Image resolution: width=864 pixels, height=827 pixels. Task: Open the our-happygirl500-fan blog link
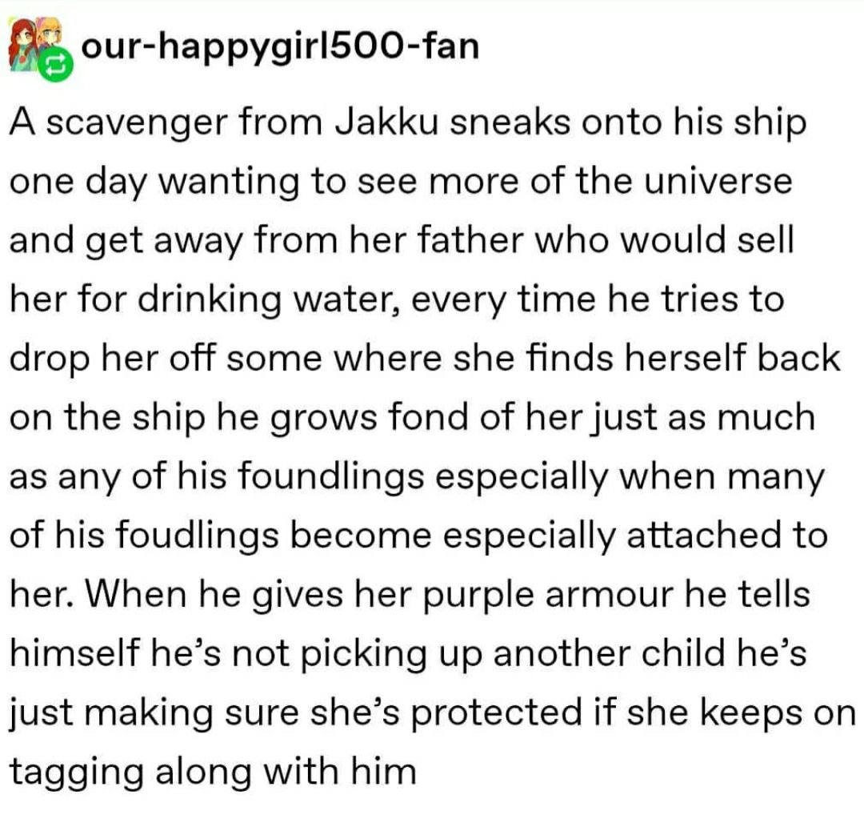click(x=280, y=47)
